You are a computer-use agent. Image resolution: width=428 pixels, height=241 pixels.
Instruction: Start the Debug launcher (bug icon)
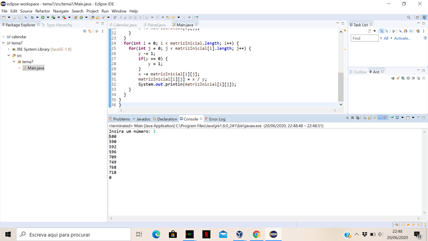(x=32, y=17)
